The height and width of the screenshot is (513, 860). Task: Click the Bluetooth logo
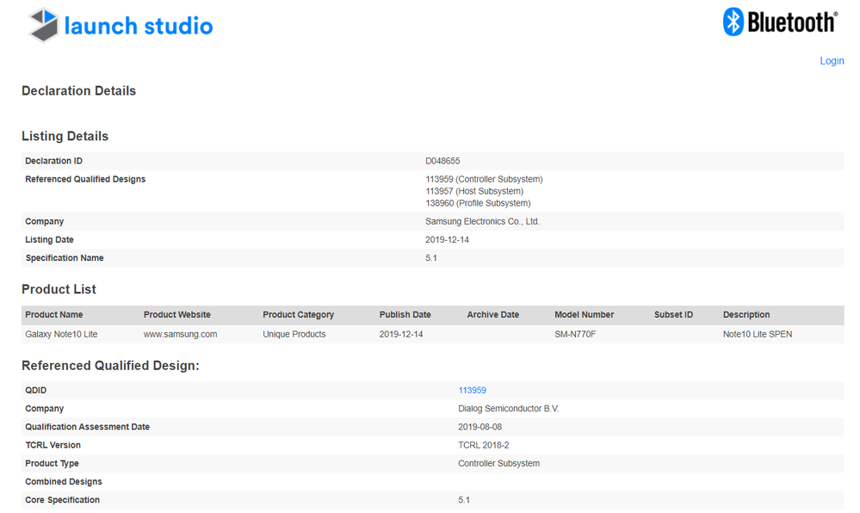pyautogui.click(x=781, y=22)
